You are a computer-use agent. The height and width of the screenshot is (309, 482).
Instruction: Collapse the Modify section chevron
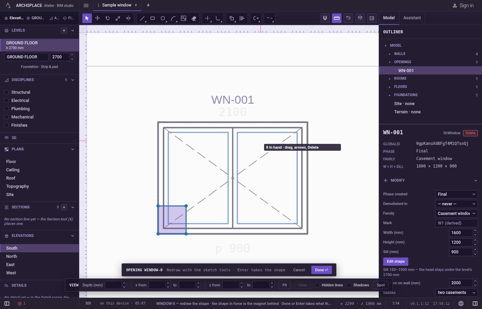475,181
